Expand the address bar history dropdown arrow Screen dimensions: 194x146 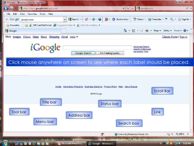123,8
